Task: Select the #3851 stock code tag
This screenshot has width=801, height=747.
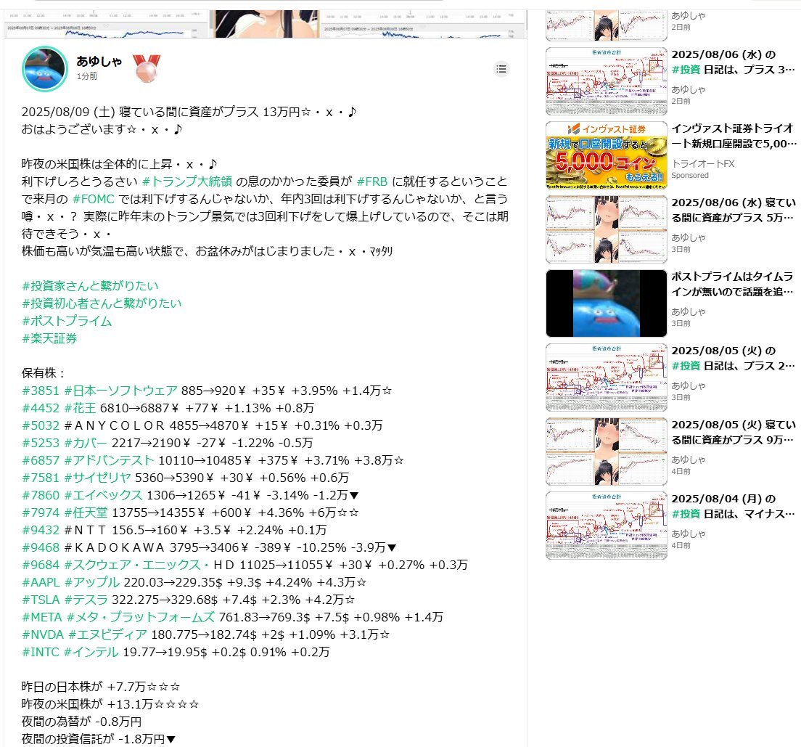Action: [41, 391]
